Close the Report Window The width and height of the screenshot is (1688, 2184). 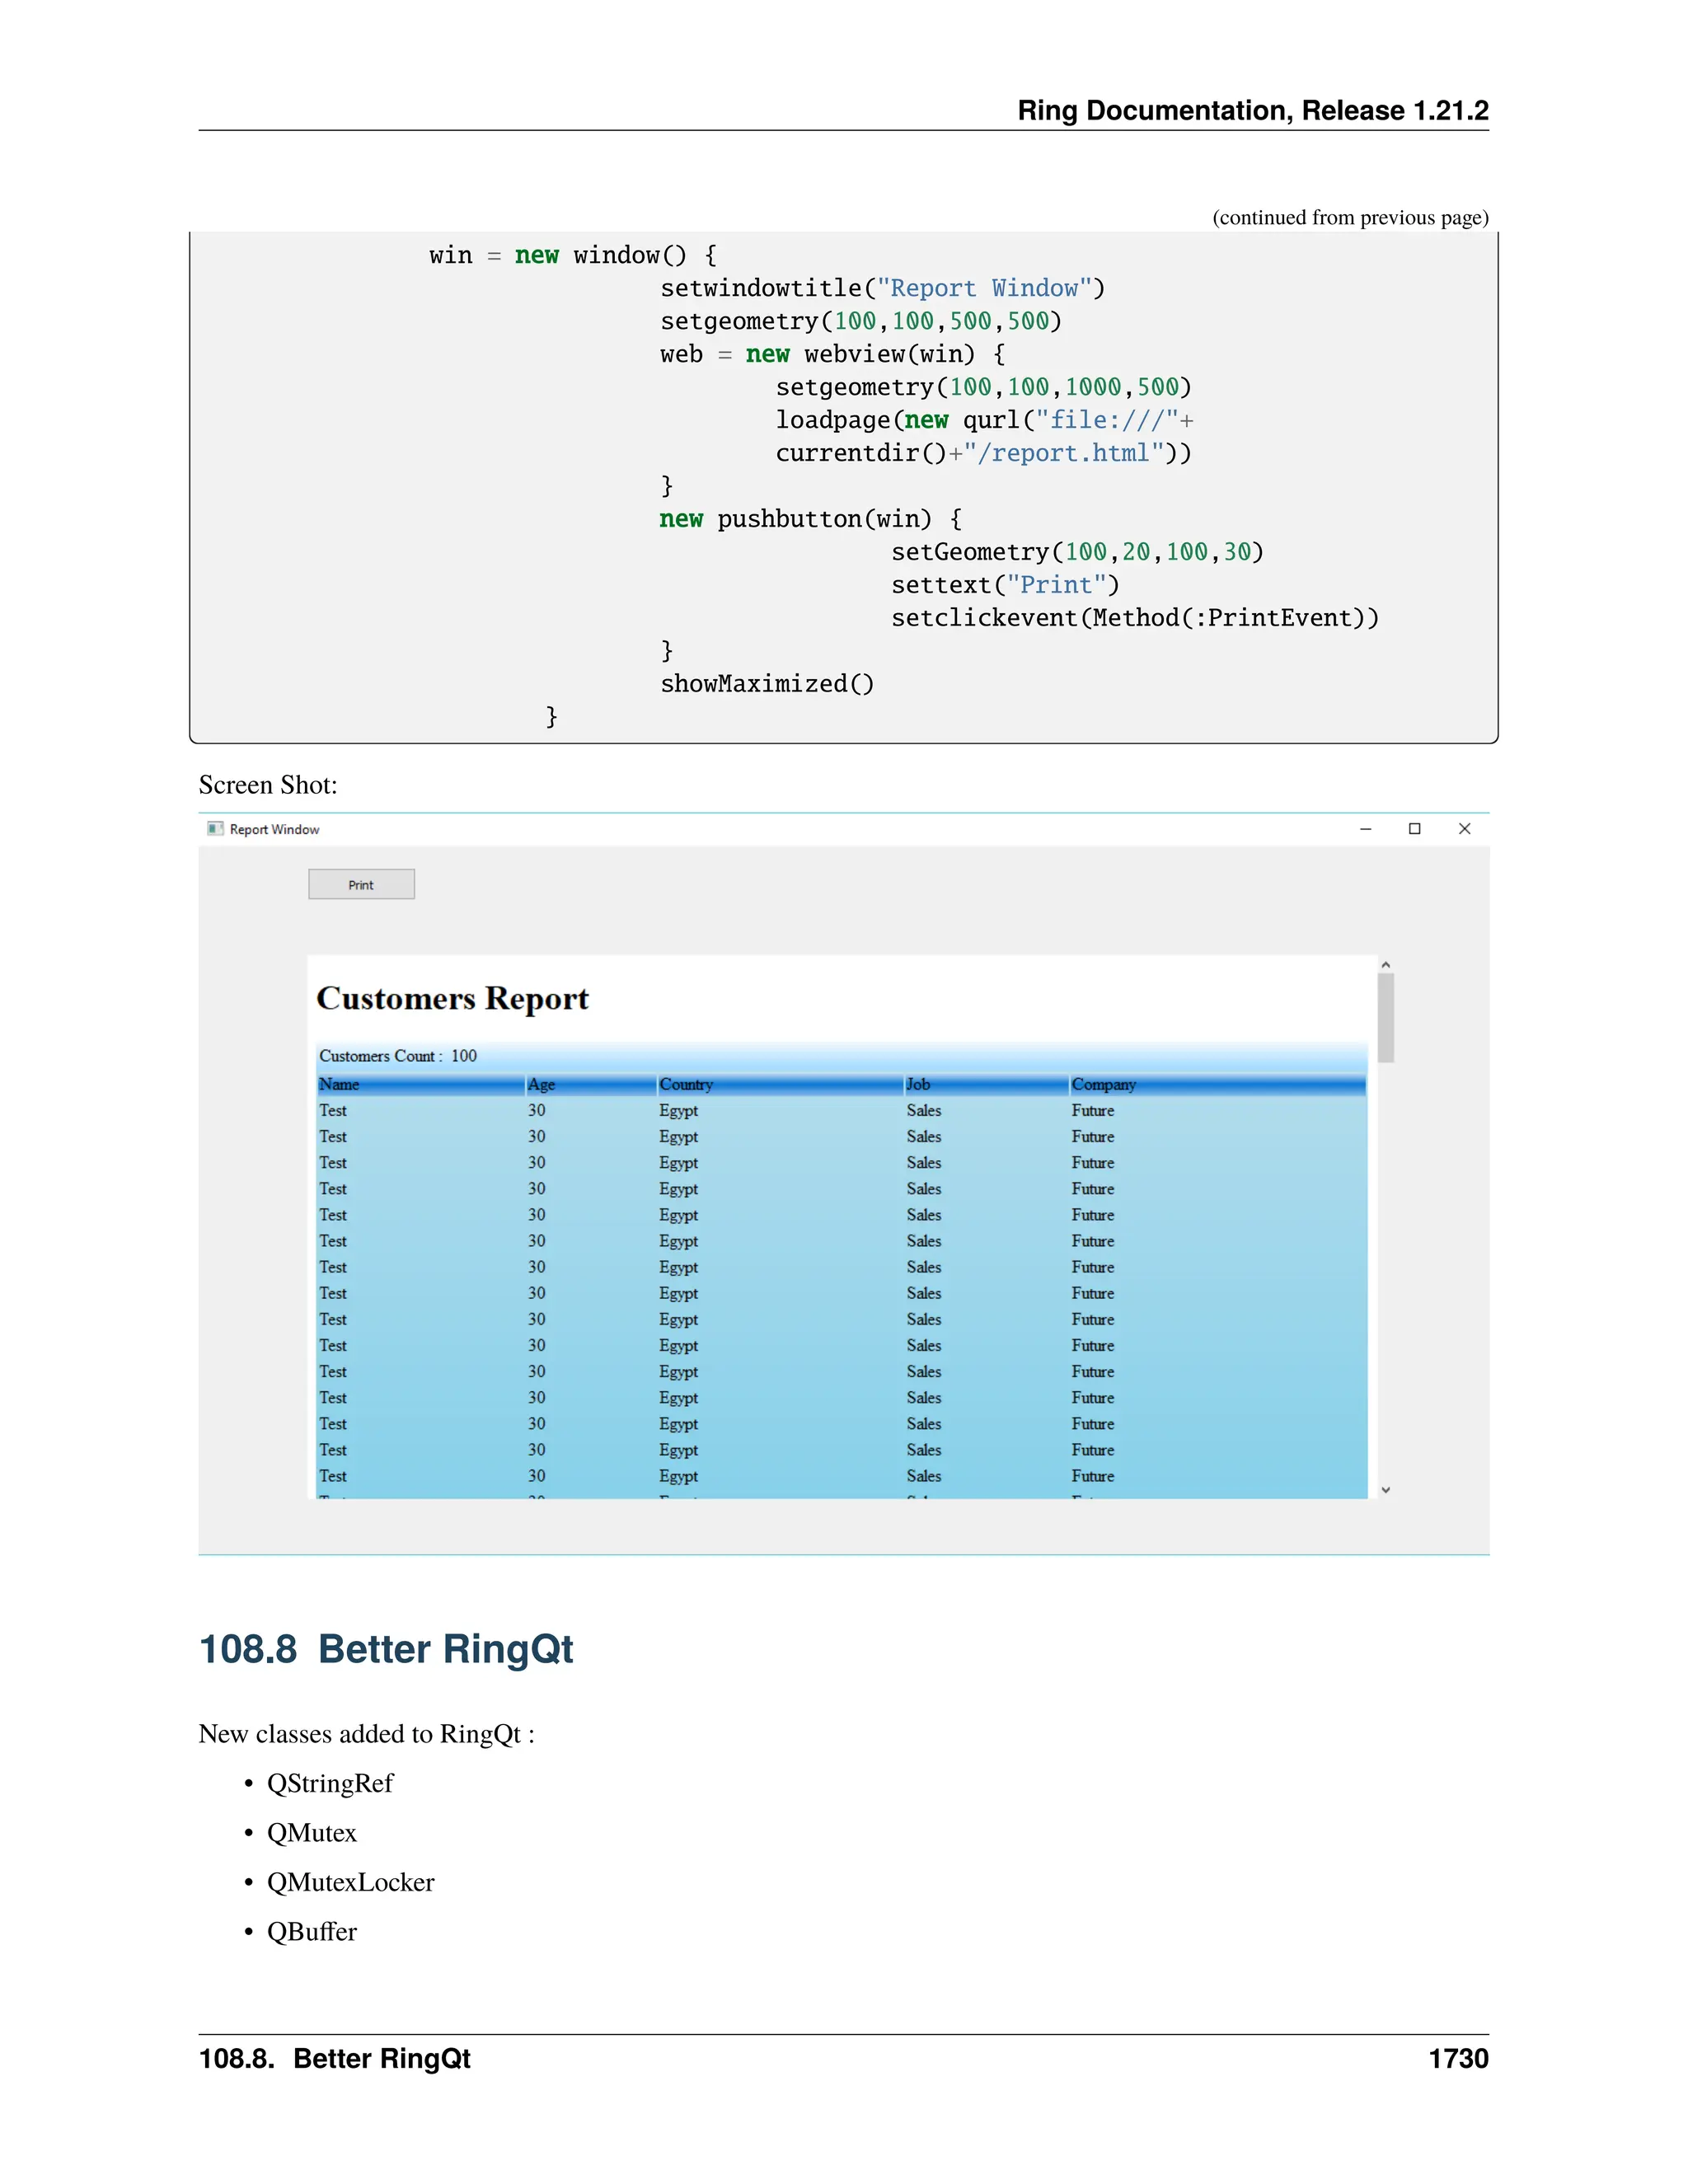1464,829
